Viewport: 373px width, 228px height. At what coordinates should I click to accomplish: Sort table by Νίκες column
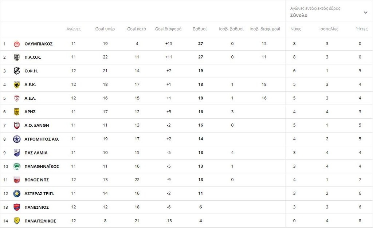pos(296,29)
